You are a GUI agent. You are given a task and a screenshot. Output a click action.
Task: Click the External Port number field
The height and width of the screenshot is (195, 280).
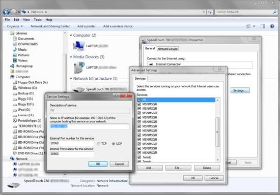pos(72,143)
